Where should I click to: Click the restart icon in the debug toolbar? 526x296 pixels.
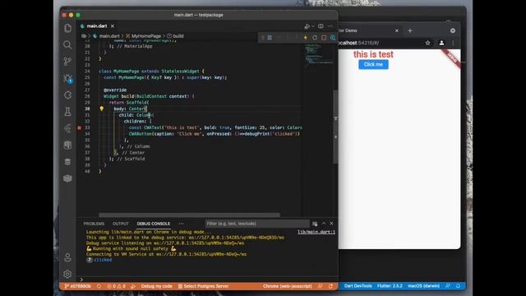coord(315,38)
